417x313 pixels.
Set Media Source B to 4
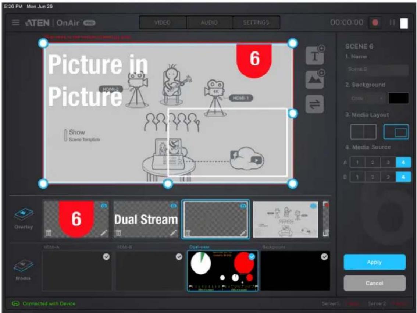(x=403, y=177)
